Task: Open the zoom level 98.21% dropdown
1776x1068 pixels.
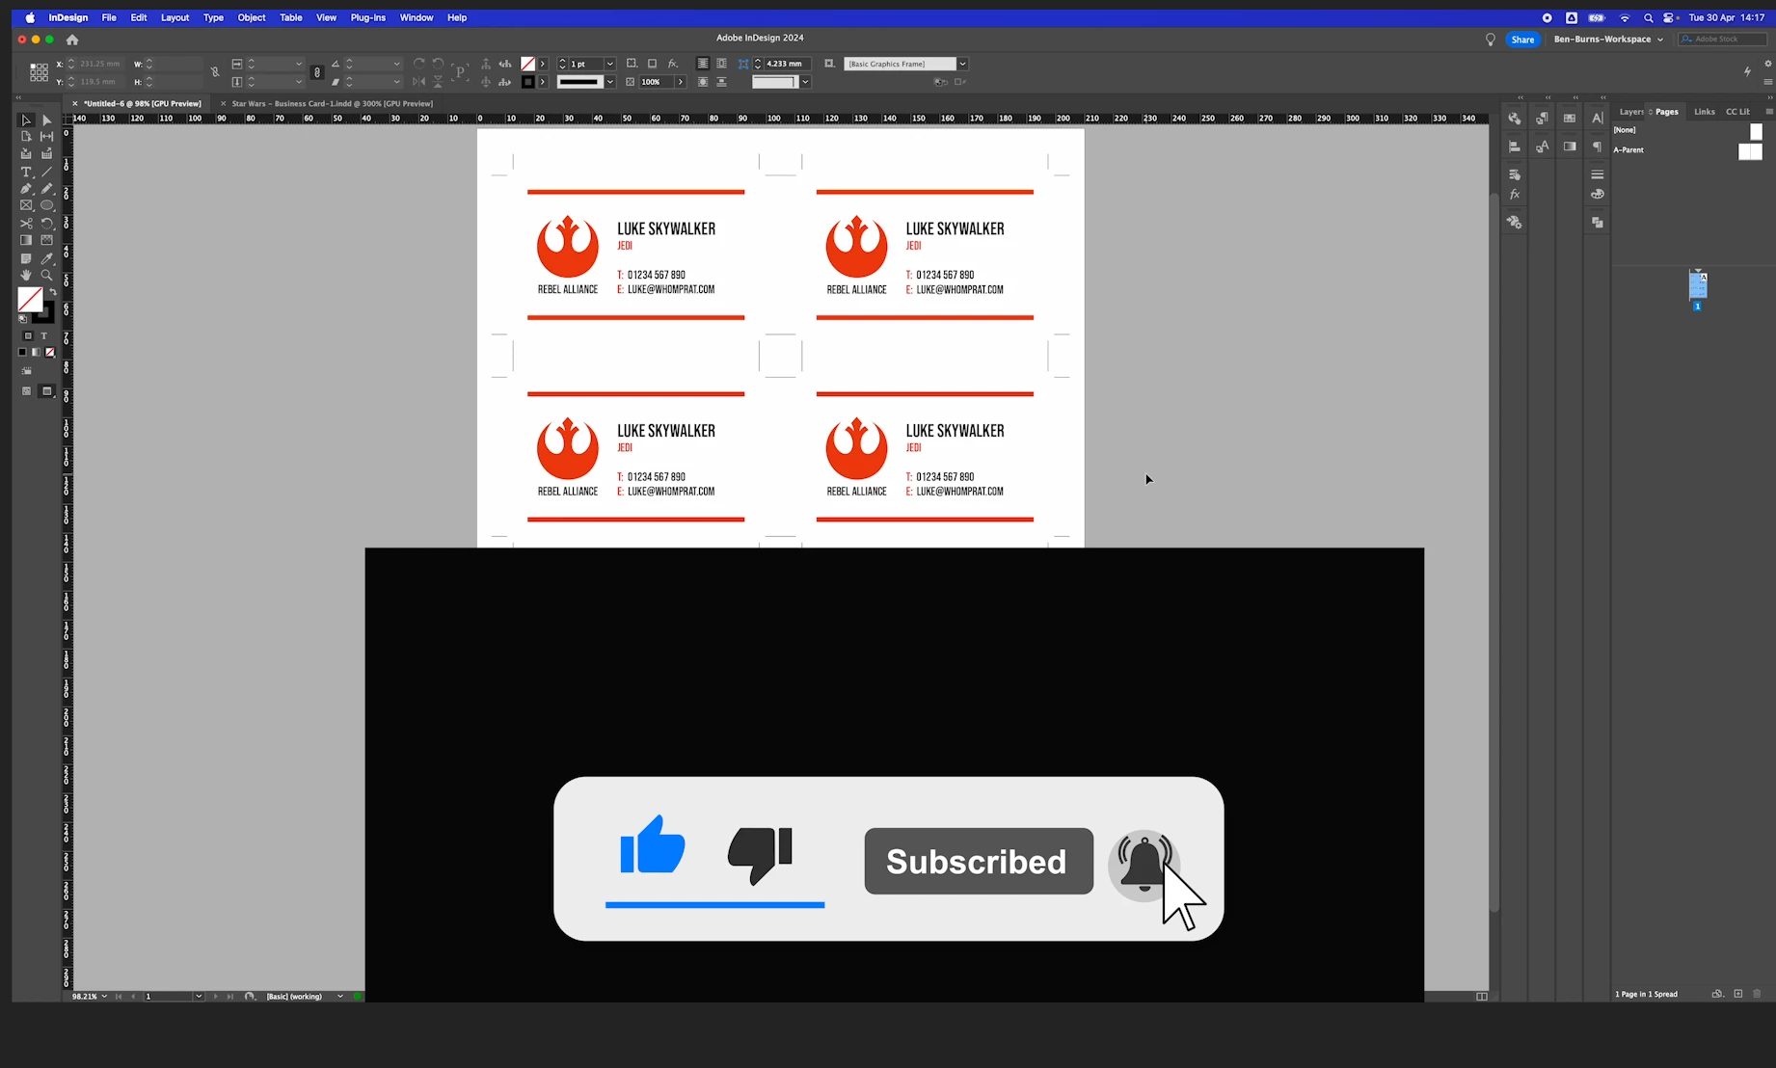Action: 104,997
